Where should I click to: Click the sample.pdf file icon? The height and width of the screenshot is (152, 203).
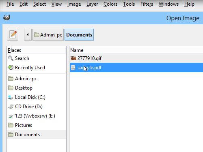[x=73, y=68]
